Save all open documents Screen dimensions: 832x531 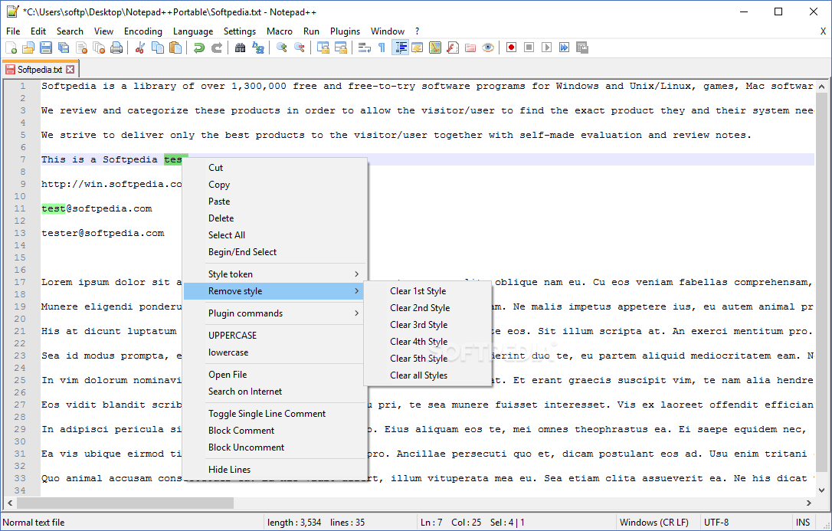pyautogui.click(x=62, y=47)
